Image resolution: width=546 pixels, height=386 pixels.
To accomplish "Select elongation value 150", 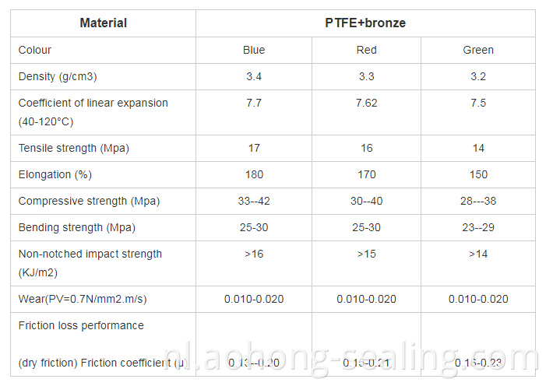I will [x=478, y=174].
